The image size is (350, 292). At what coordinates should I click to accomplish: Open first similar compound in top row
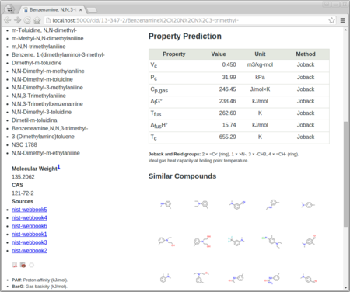(166, 204)
